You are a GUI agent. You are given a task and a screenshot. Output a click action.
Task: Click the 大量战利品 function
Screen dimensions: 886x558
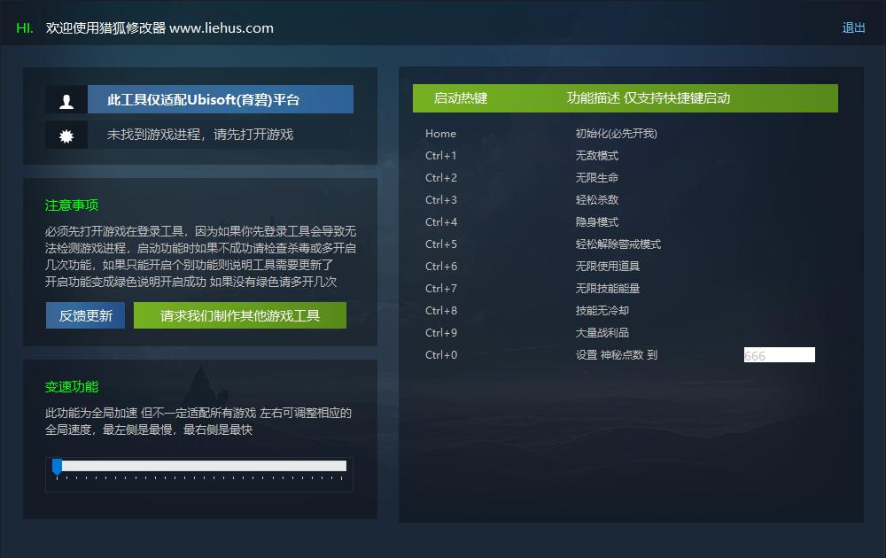coord(602,333)
